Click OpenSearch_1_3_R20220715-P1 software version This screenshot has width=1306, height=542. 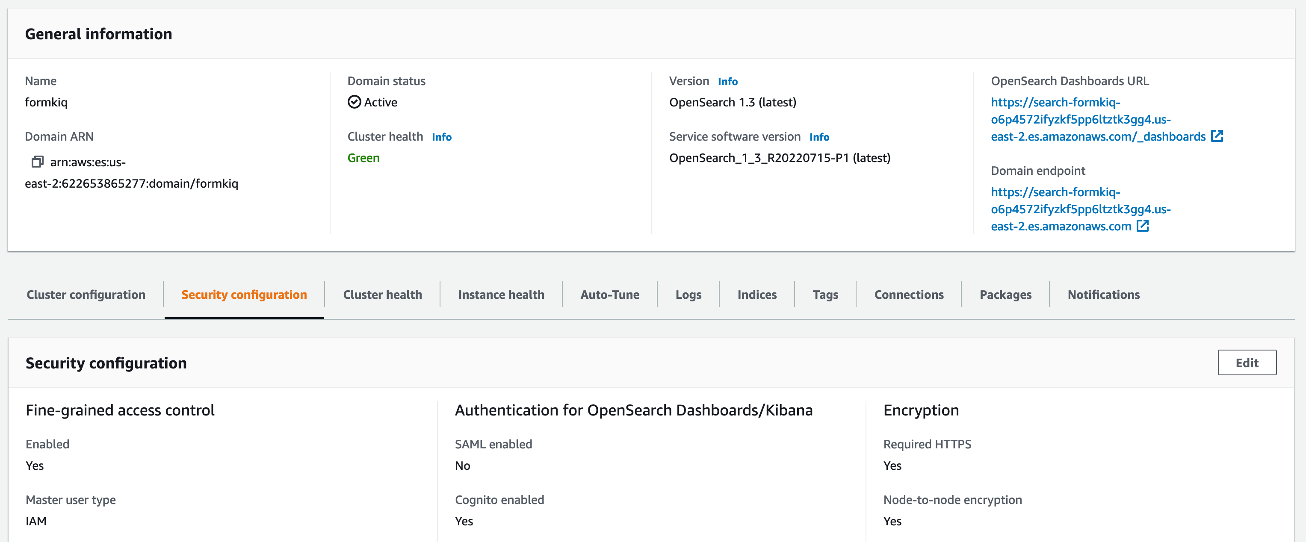[780, 158]
